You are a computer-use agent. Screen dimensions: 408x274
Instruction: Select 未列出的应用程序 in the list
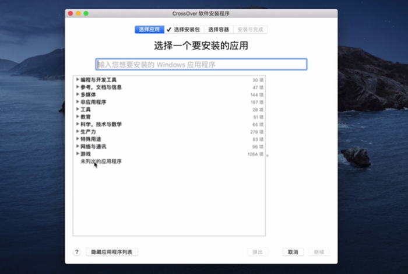click(x=101, y=161)
